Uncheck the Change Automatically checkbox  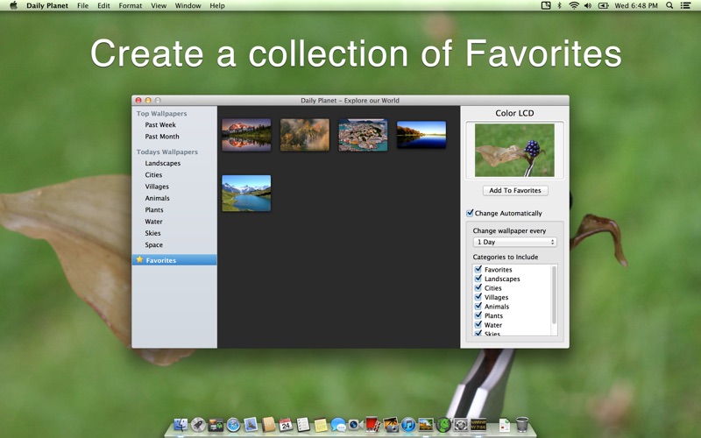(x=470, y=213)
